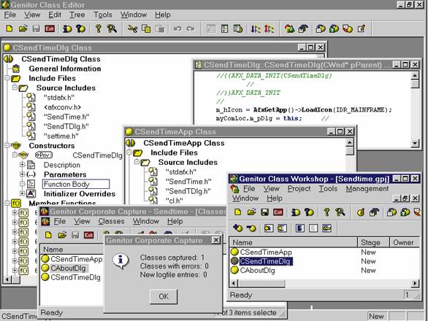This screenshot has width=428, height=321.
Task: Click right scroll arrow in Workshop list
Action: [415, 283]
